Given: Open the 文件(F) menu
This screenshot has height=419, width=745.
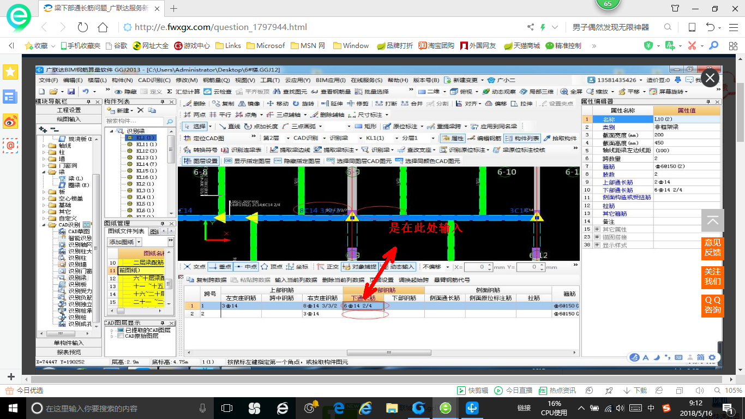Looking at the screenshot, I should point(49,80).
